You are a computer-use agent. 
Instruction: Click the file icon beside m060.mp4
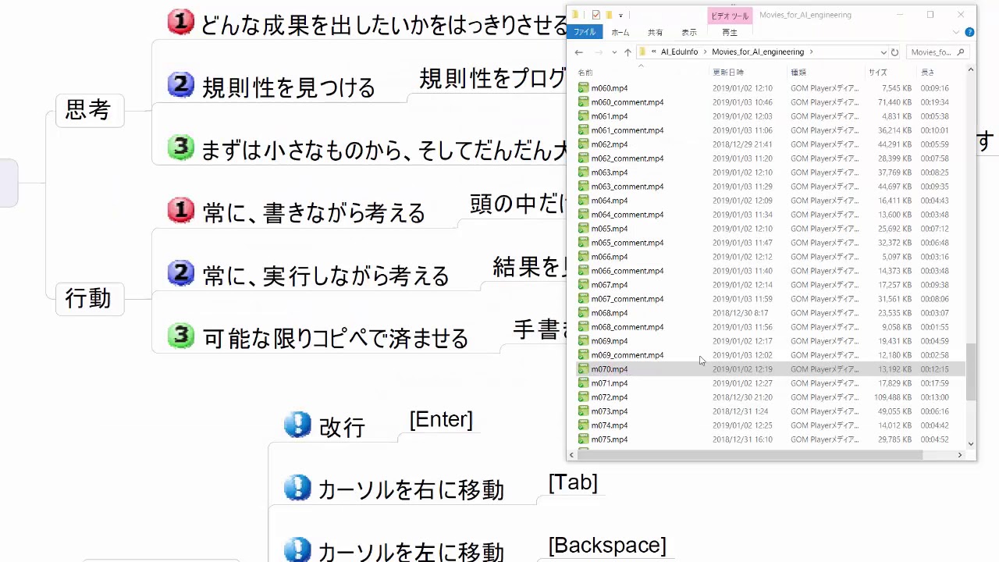pos(583,88)
